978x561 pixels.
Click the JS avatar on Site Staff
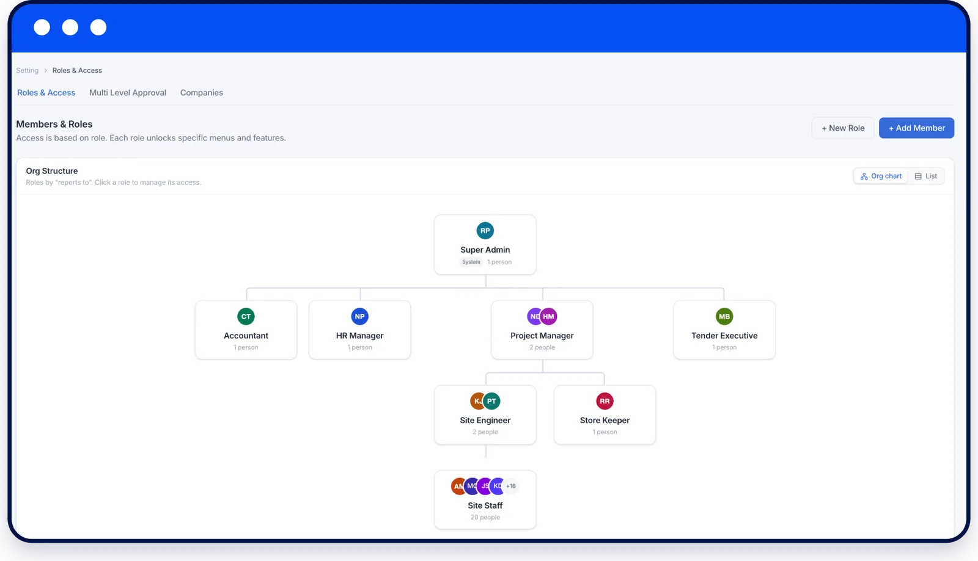tap(484, 487)
